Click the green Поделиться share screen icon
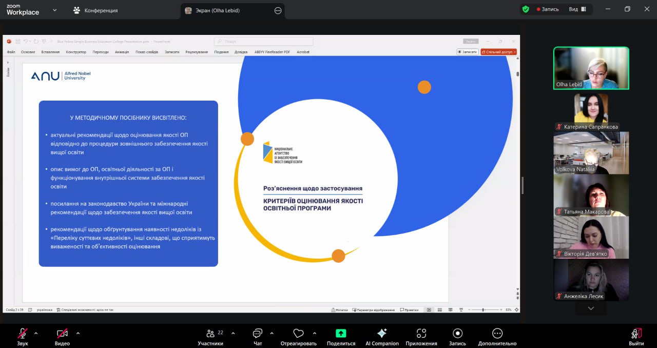657x348 pixels. 341,334
